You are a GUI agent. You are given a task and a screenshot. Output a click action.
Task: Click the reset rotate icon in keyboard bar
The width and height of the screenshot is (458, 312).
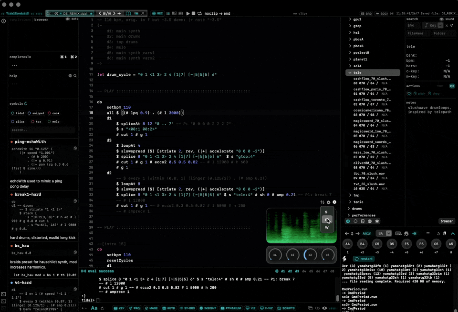click(438, 233)
